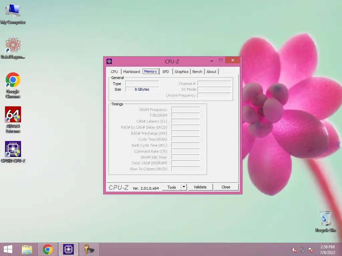Click the Command Rate (CR) field
The width and height of the screenshot is (342, 256).
(186, 151)
